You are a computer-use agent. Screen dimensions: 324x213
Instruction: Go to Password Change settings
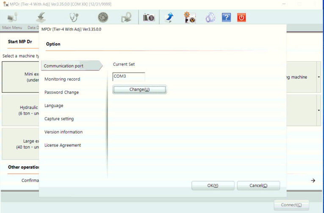pyautogui.click(x=61, y=92)
